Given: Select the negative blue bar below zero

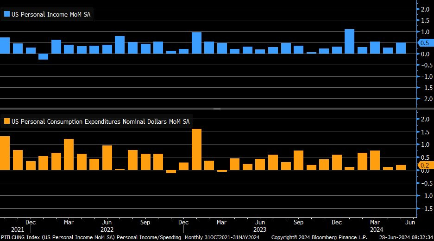Looking at the screenshot, I should point(43,57).
